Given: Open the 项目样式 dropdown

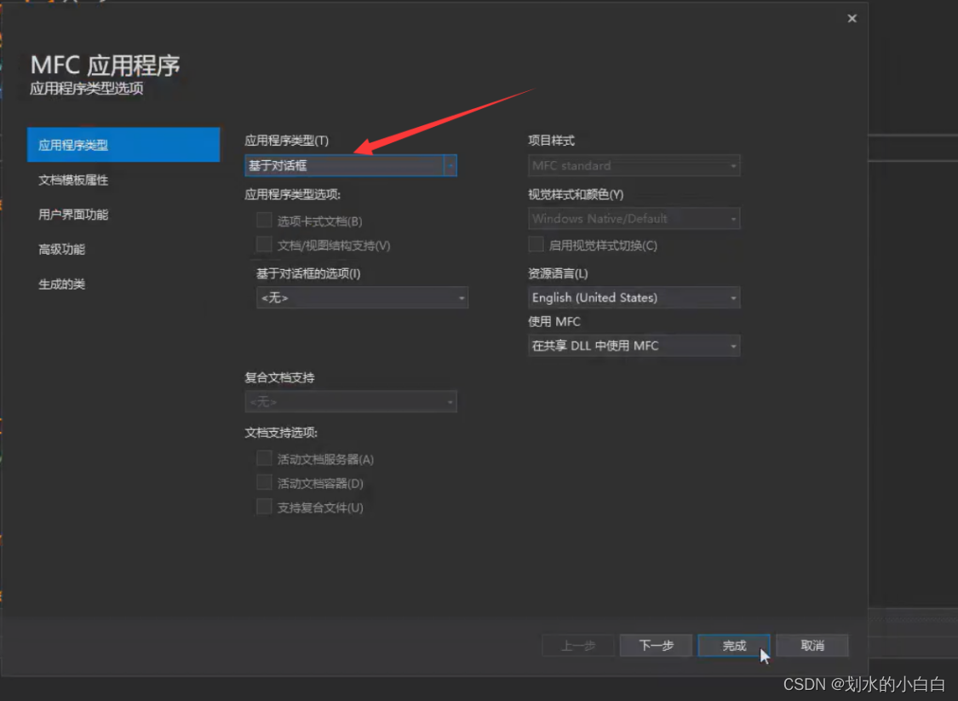Looking at the screenshot, I should [x=634, y=165].
